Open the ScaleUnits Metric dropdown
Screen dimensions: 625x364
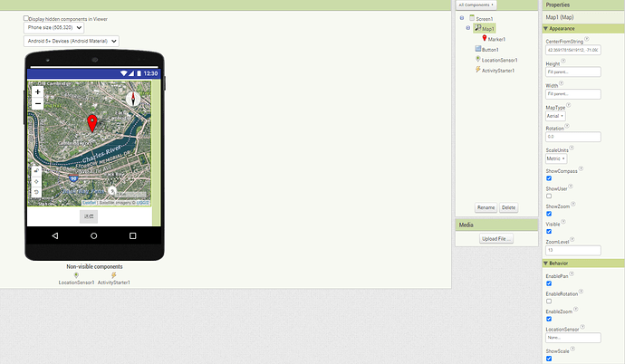[556, 158]
